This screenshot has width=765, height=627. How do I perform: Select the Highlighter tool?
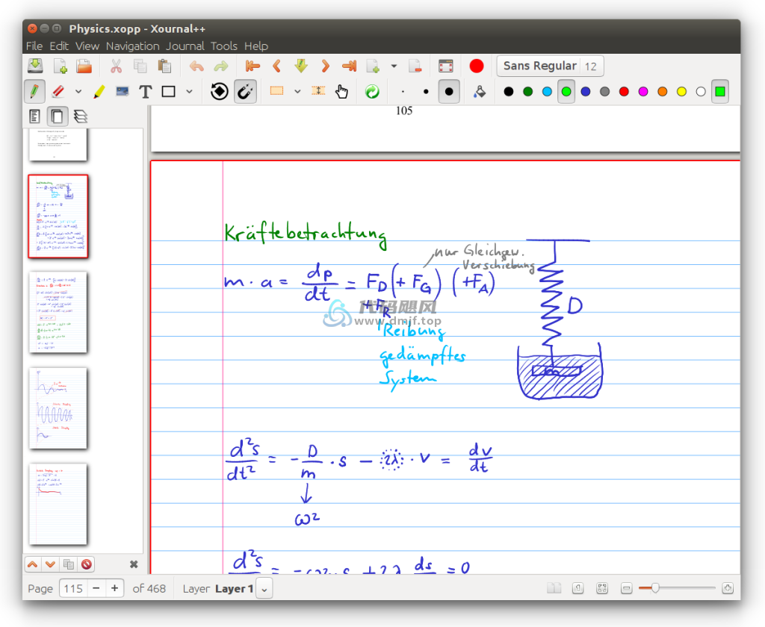[99, 92]
